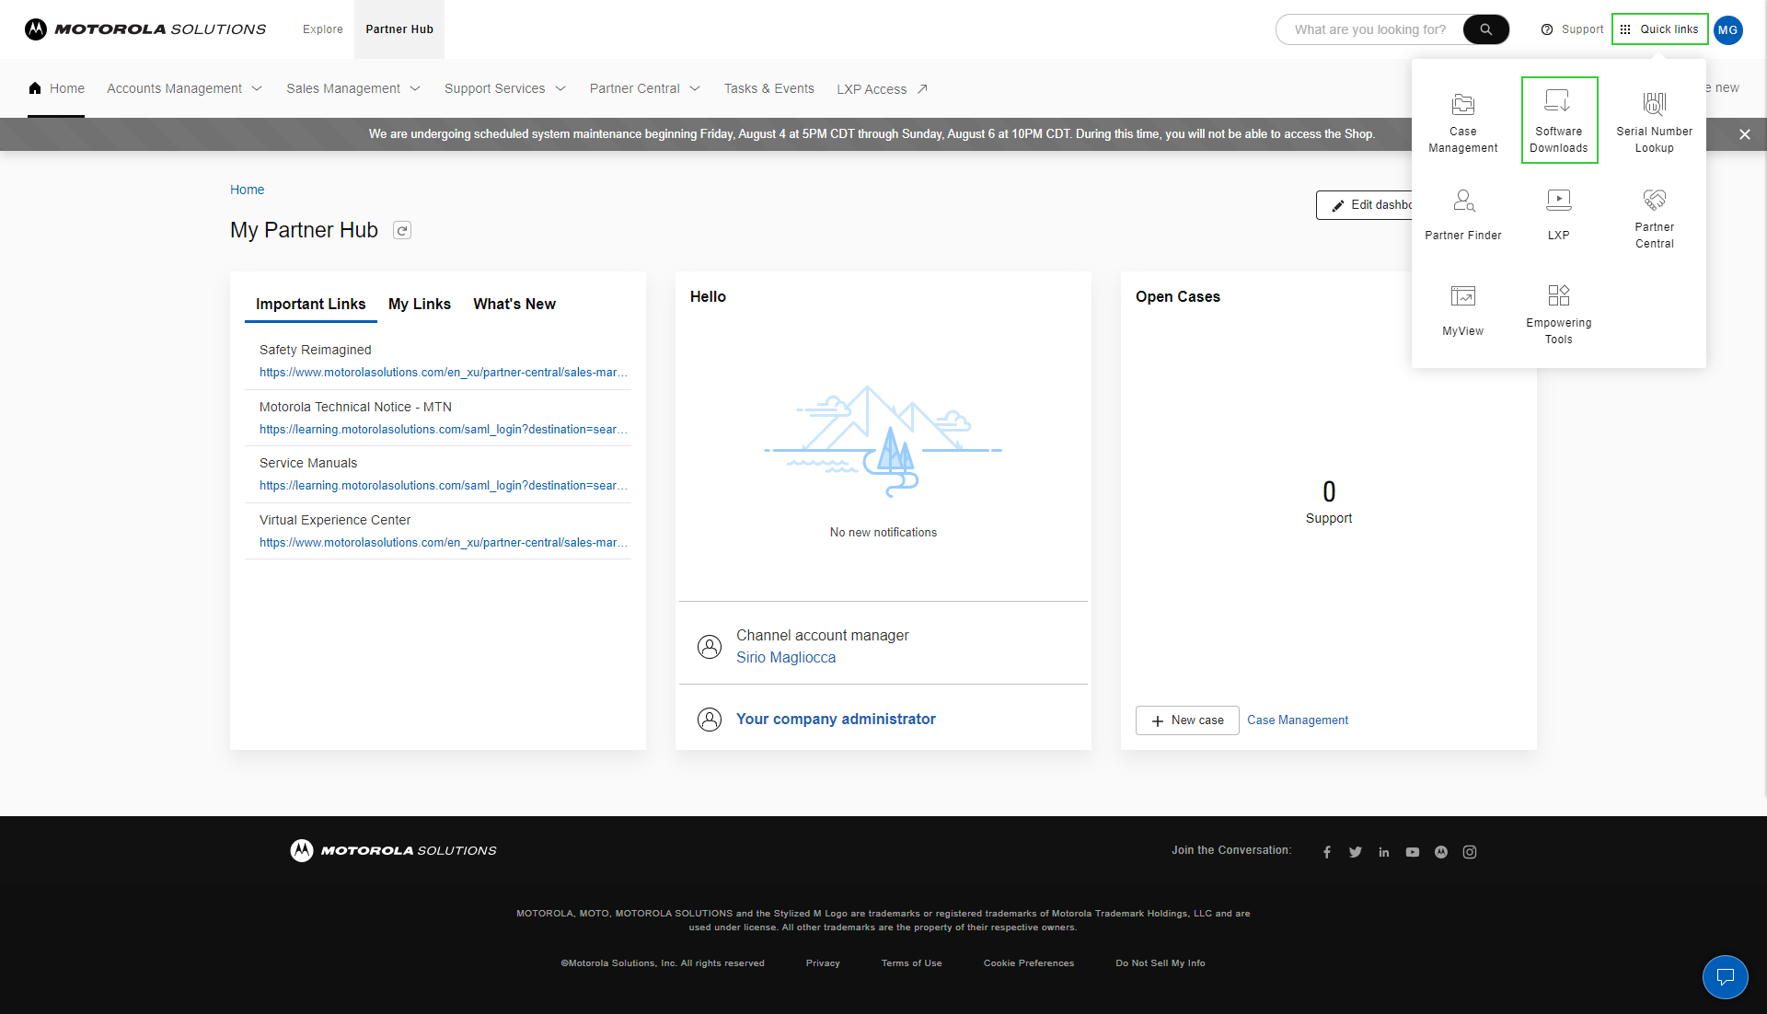The height and width of the screenshot is (1014, 1767).
Task: Open Cookie Preferences footer link
Action: pyautogui.click(x=1029, y=963)
